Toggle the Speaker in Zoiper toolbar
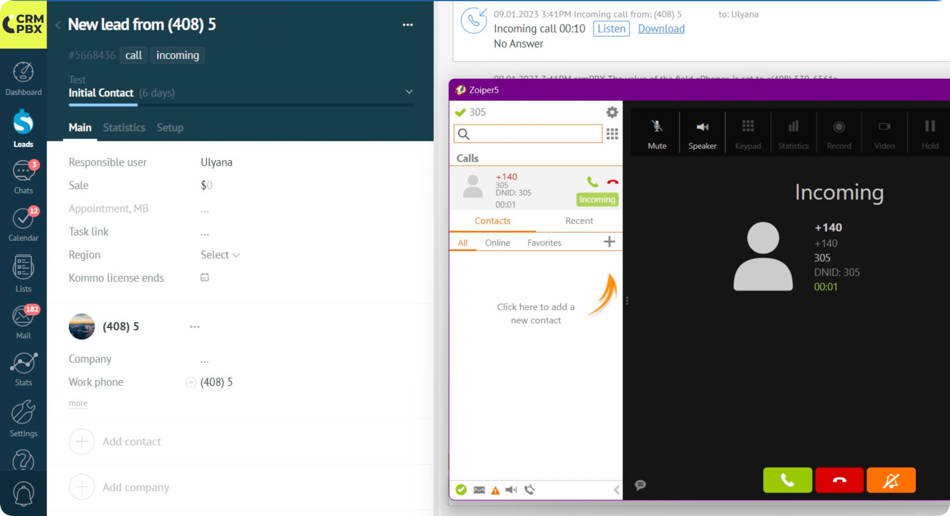Viewport: 950px width, 516px height. point(702,134)
